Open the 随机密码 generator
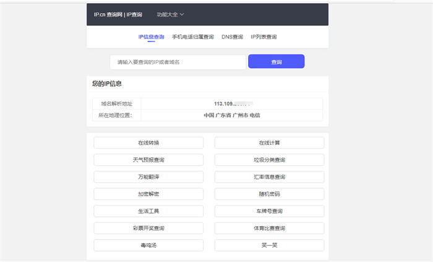This screenshot has height=262, width=433. click(x=269, y=194)
